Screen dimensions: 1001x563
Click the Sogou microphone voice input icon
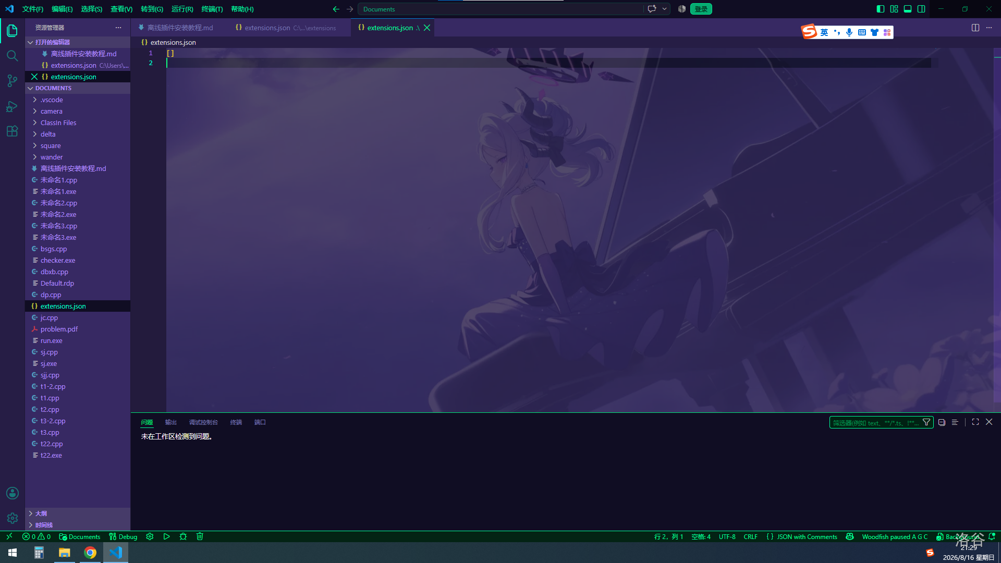tap(849, 32)
